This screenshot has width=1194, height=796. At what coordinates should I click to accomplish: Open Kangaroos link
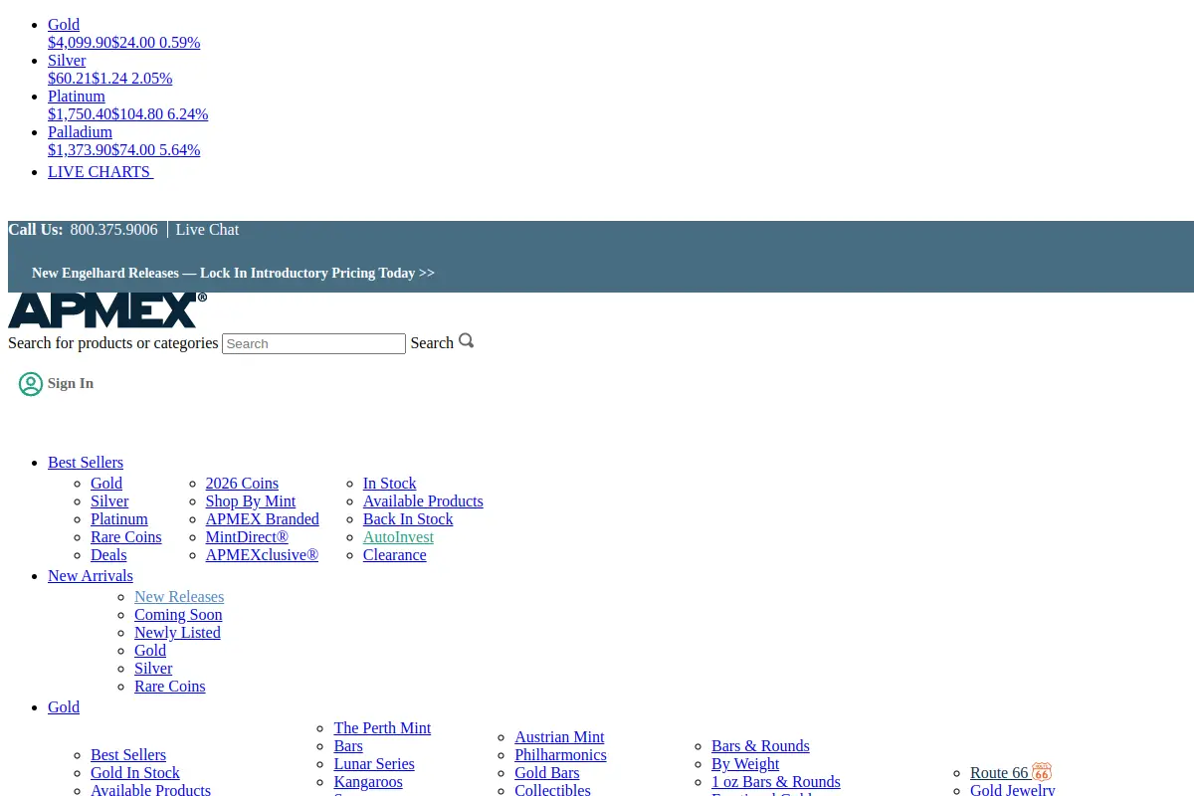click(368, 782)
